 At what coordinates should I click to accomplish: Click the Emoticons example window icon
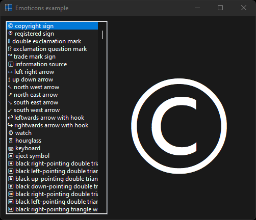pyautogui.click(x=9, y=8)
